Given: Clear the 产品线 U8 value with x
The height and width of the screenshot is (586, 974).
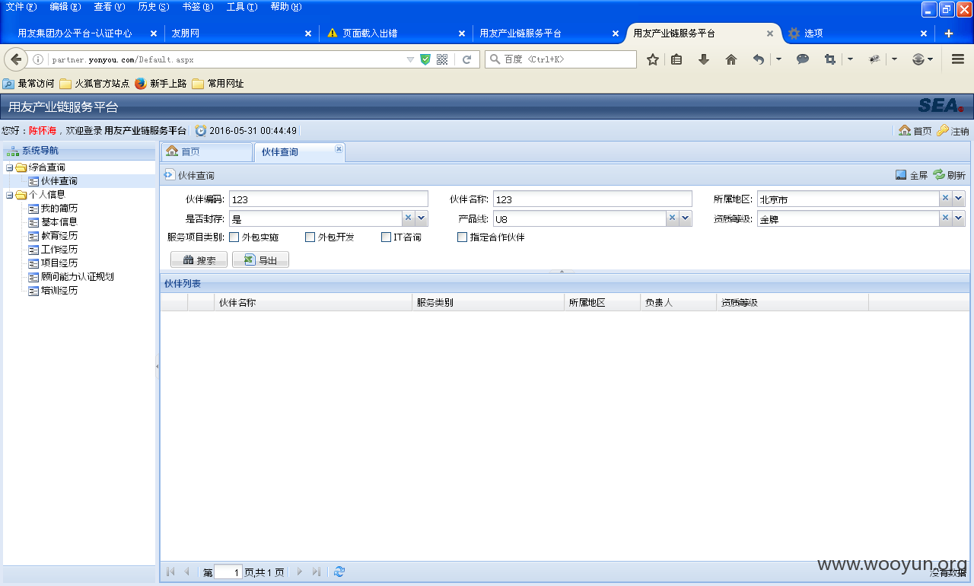Looking at the screenshot, I should 673,218.
